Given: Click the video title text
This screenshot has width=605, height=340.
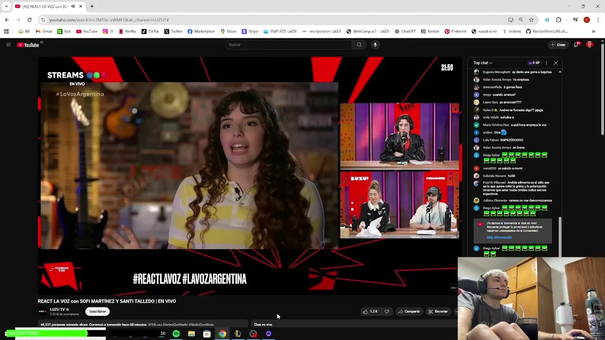Looking at the screenshot, I should click(x=107, y=301).
